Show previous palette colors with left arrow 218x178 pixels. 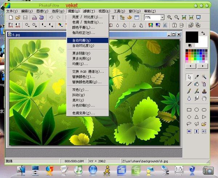pyautogui.click(x=191, y=67)
